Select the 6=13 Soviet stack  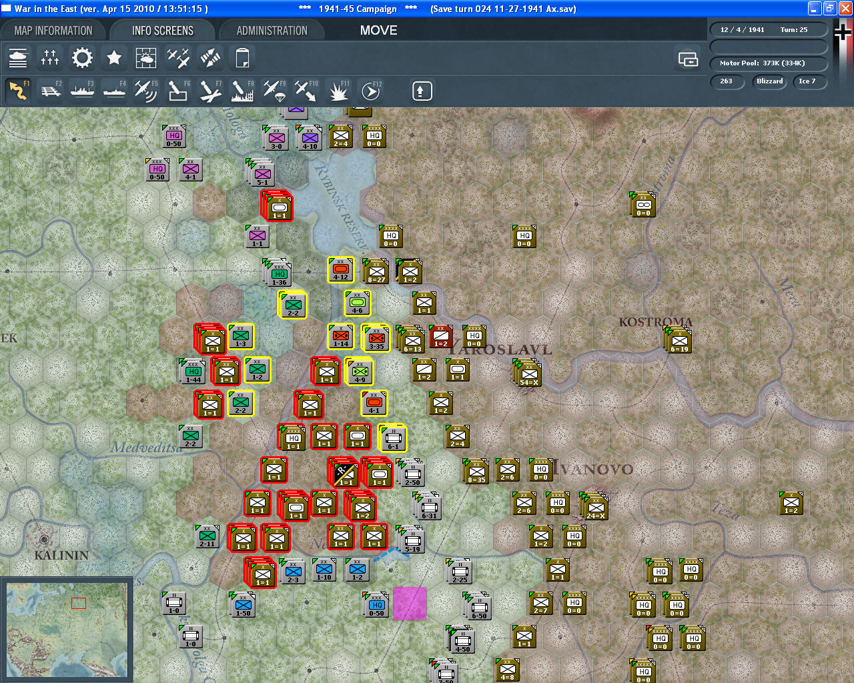[411, 339]
